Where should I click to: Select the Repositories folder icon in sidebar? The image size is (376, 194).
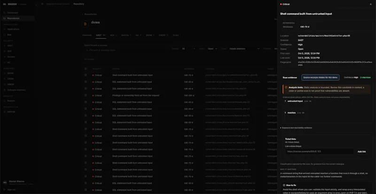tap(4, 18)
